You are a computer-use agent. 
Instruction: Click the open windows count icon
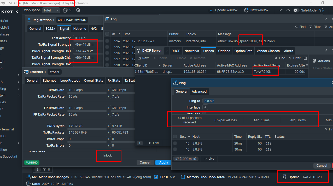(65, 10)
